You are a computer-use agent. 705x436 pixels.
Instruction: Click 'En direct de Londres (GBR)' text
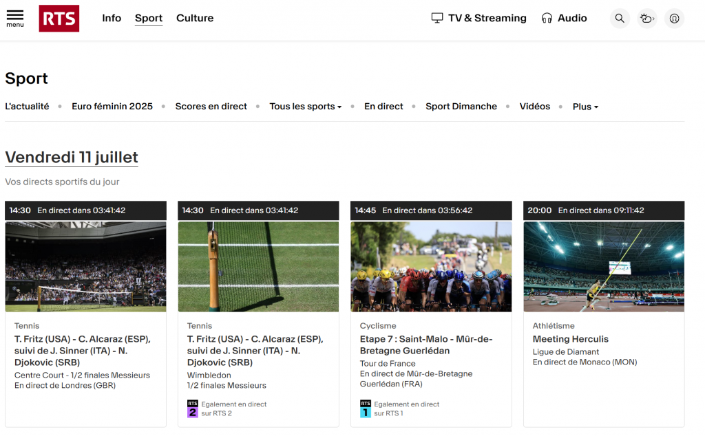(x=65, y=385)
